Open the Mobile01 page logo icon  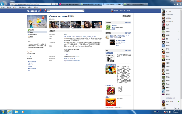pyautogui.click(x=108, y=27)
